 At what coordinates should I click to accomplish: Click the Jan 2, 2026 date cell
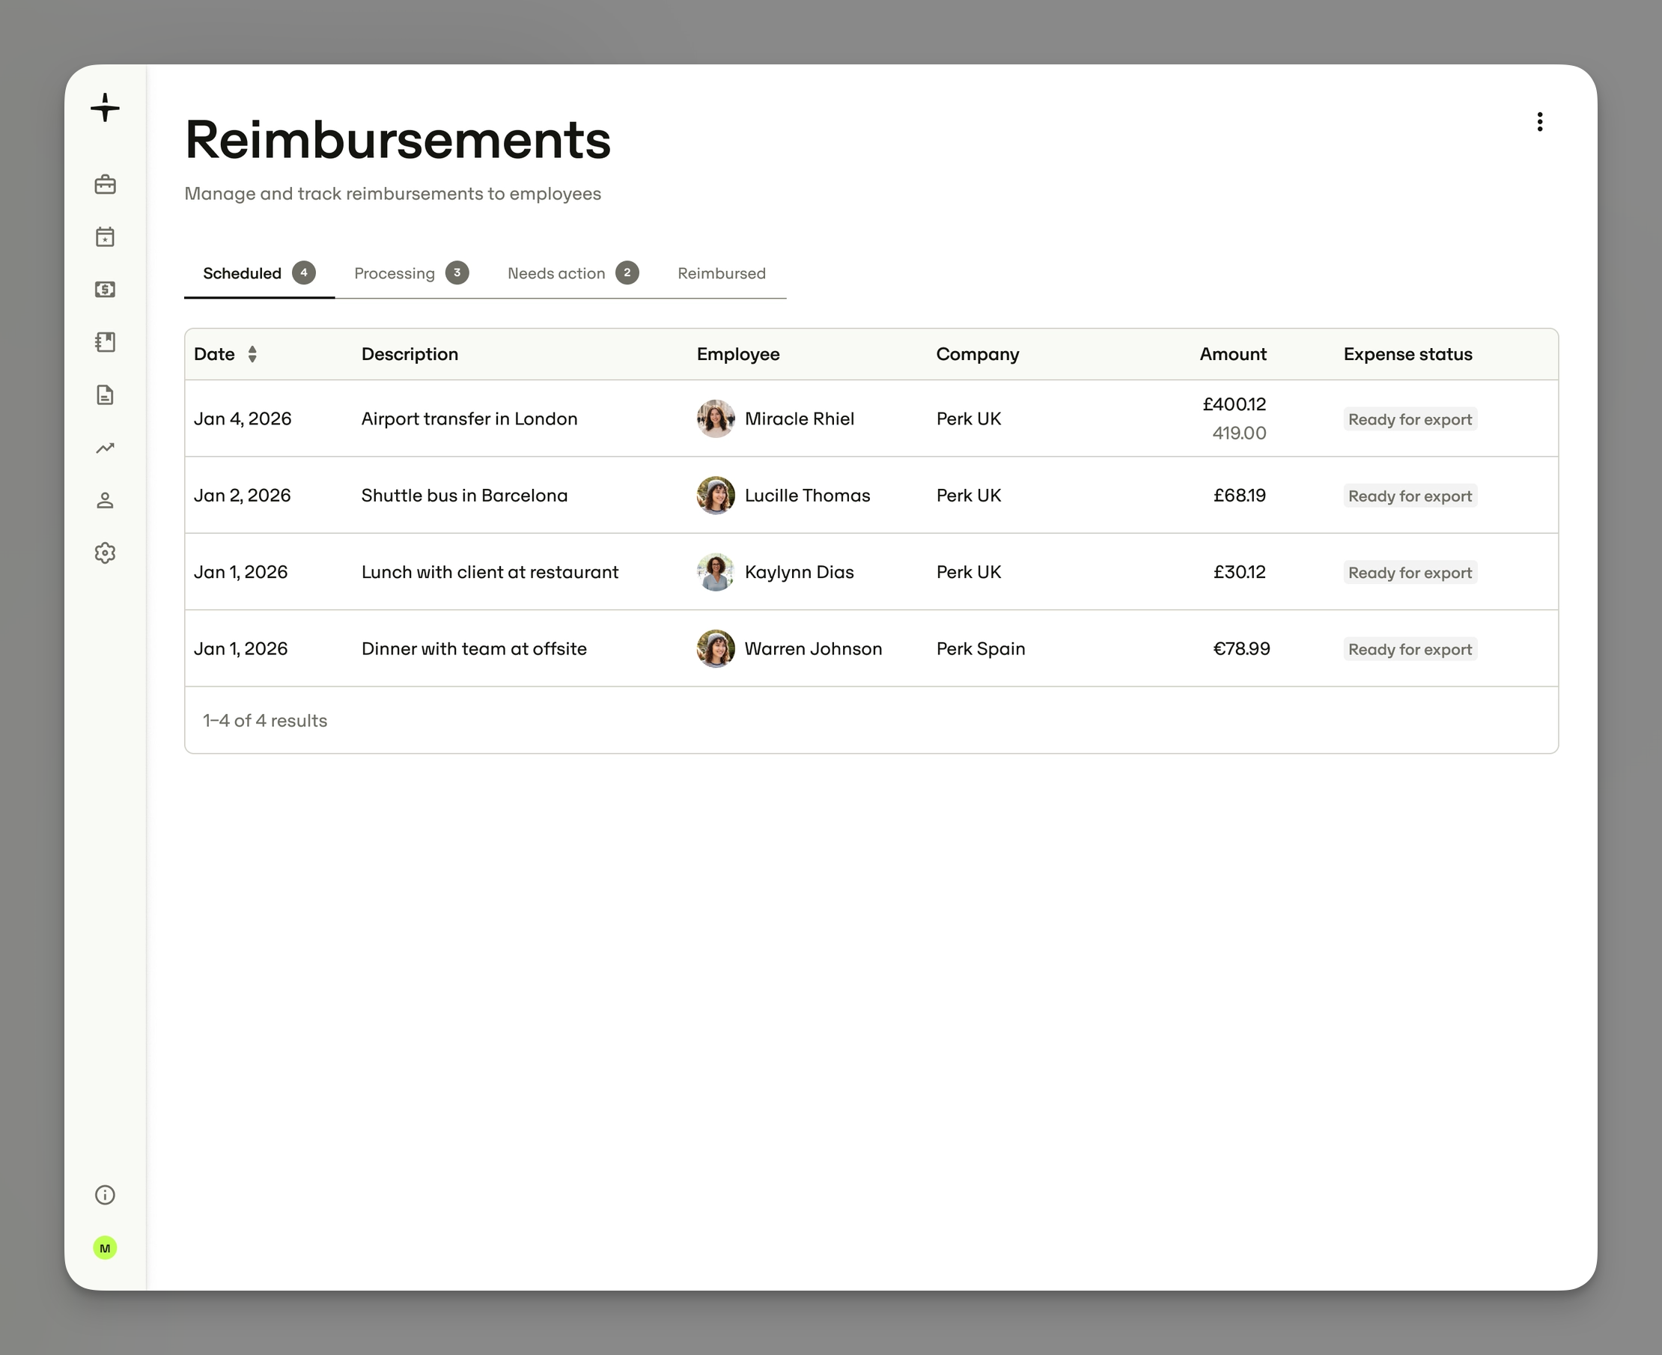pyautogui.click(x=242, y=495)
